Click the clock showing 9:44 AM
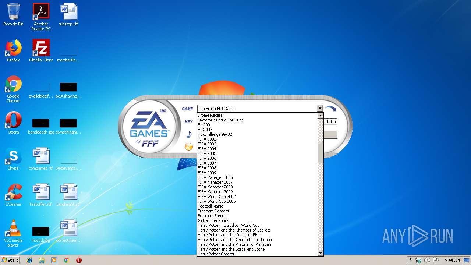 pyautogui.click(x=452, y=260)
